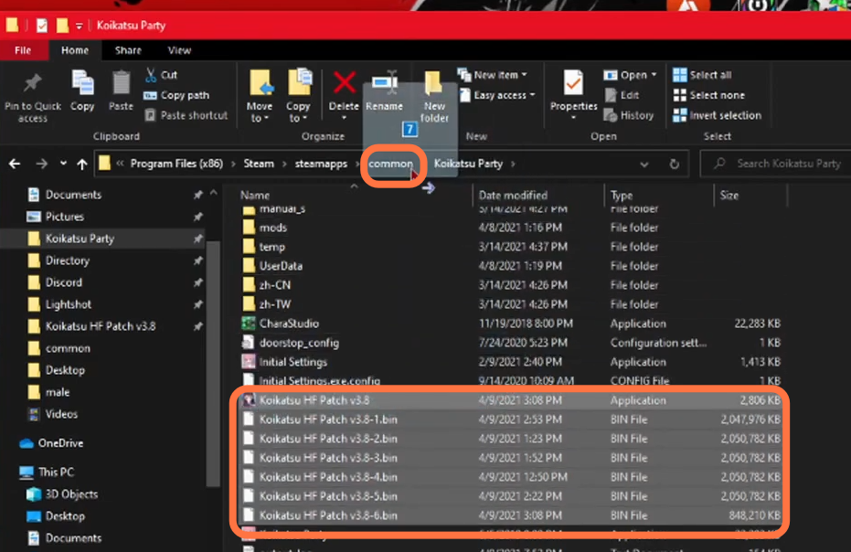Image resolution: width=851 pixels, height=552 pixels.
Task: Select OneDrive in navigation pane
Action: [x=60, y=443]
